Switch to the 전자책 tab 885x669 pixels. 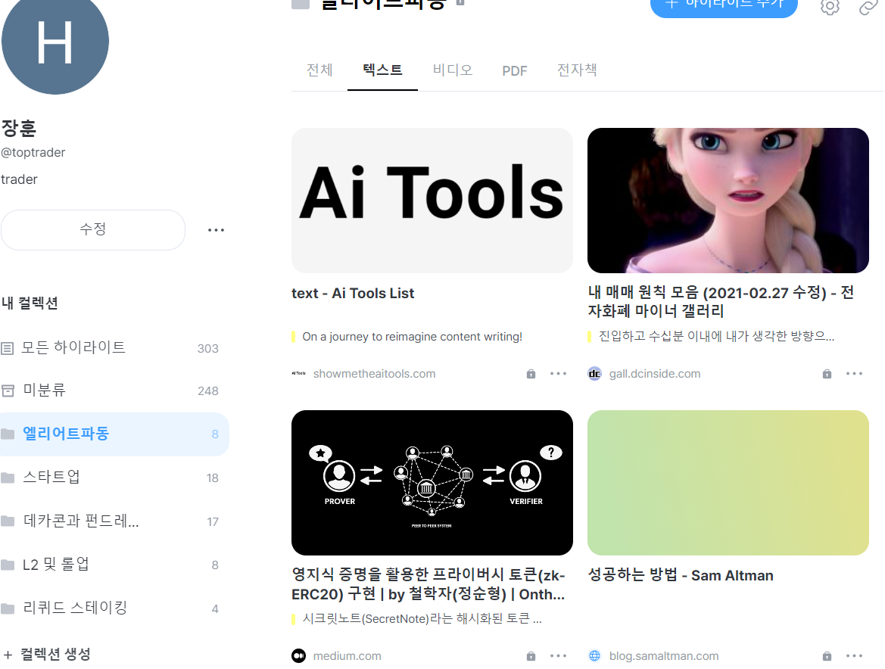pyautogui.click(x=577, y=70)
